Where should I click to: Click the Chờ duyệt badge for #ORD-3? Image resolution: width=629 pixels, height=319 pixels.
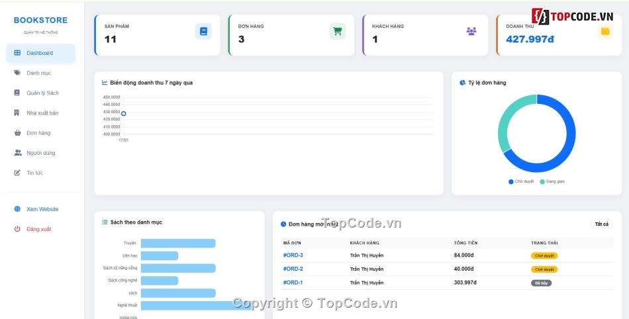coord(544,255)
